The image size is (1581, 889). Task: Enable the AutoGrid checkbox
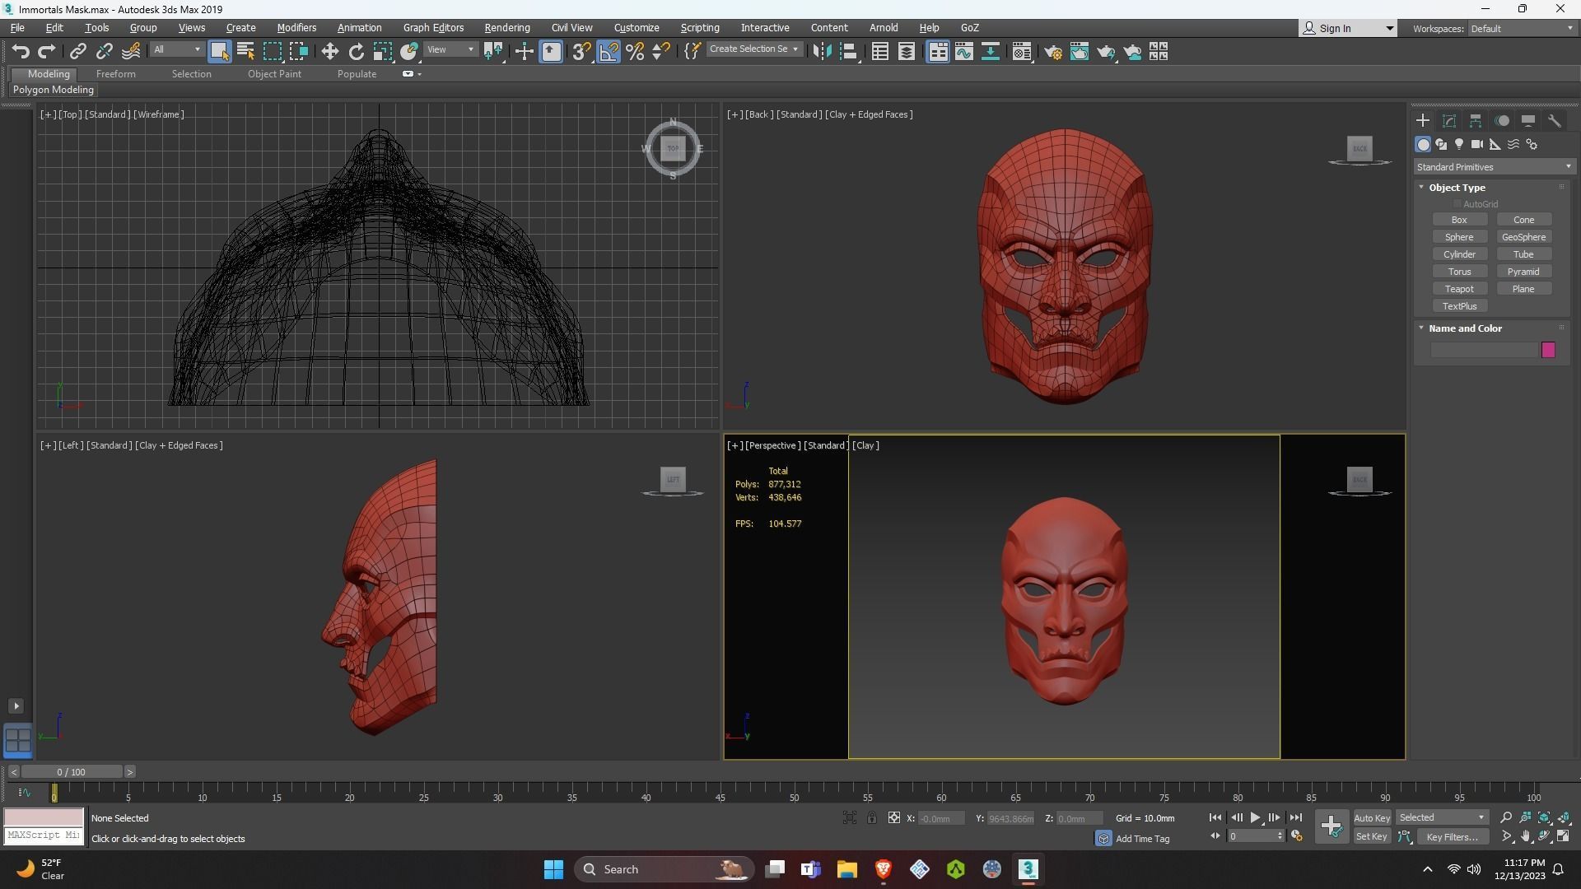pos(1457,204)
